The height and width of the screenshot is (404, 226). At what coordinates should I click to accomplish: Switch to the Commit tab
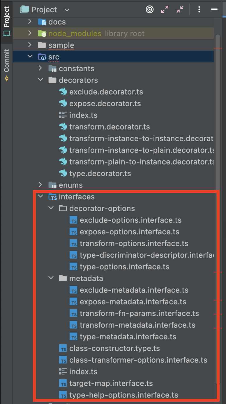[x=6, y=60]
